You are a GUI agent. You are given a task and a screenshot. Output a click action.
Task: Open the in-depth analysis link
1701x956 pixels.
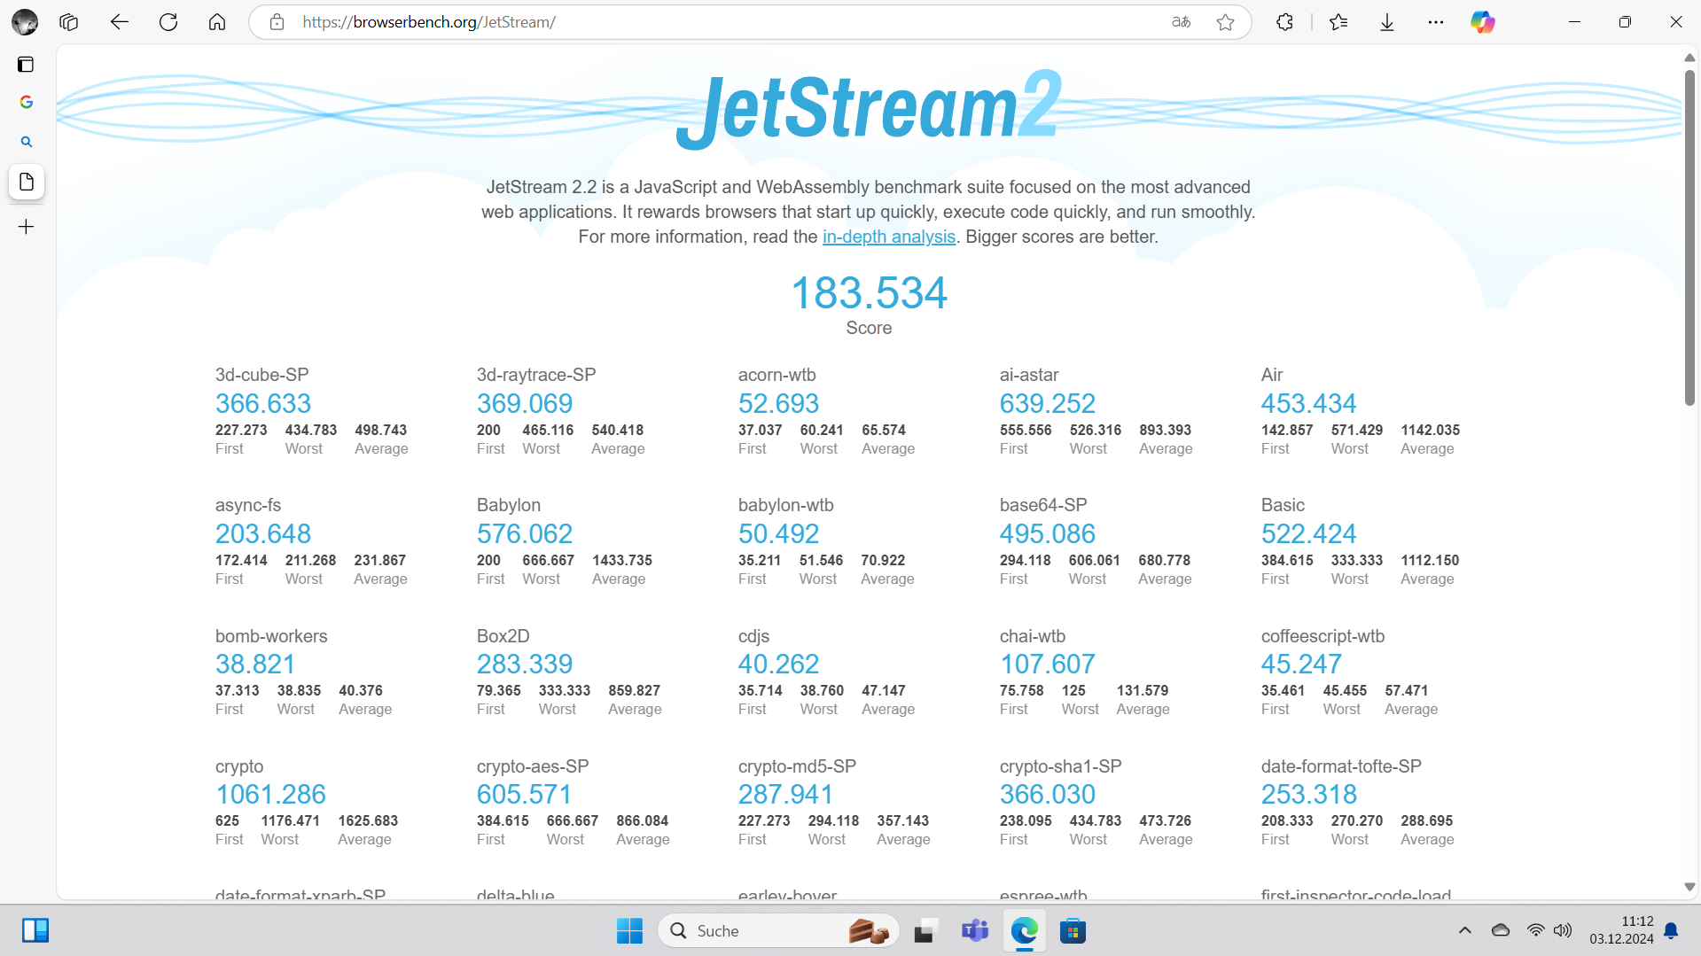pyautogui.click(x=888, y=237)
